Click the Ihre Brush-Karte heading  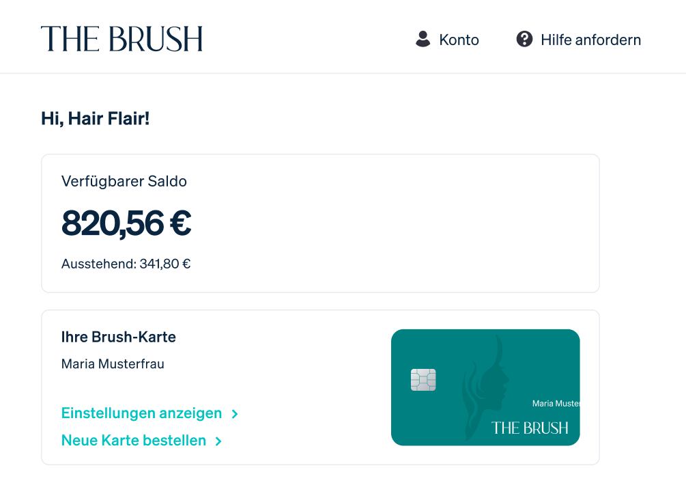[119, 337]
